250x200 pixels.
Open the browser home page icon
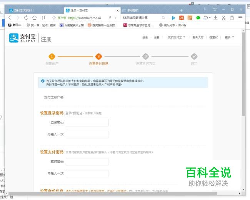(34, 18)
